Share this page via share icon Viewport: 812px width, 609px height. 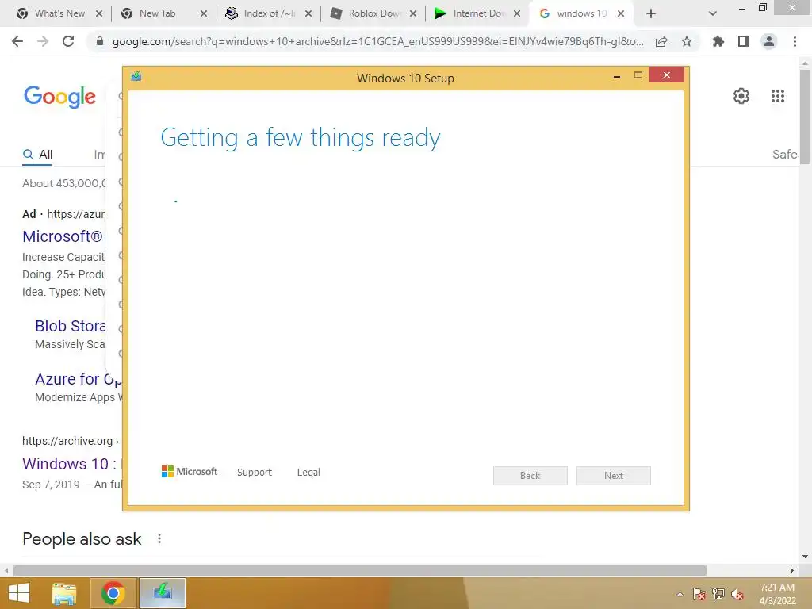click(x=661, y=41)
